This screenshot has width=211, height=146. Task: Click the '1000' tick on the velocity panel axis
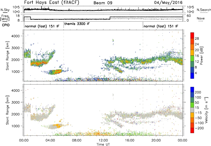[15, 126]
